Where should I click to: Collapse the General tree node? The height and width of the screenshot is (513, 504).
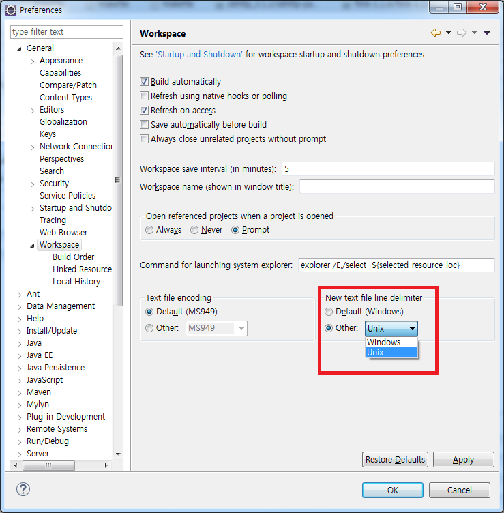[x=19, y=49]
